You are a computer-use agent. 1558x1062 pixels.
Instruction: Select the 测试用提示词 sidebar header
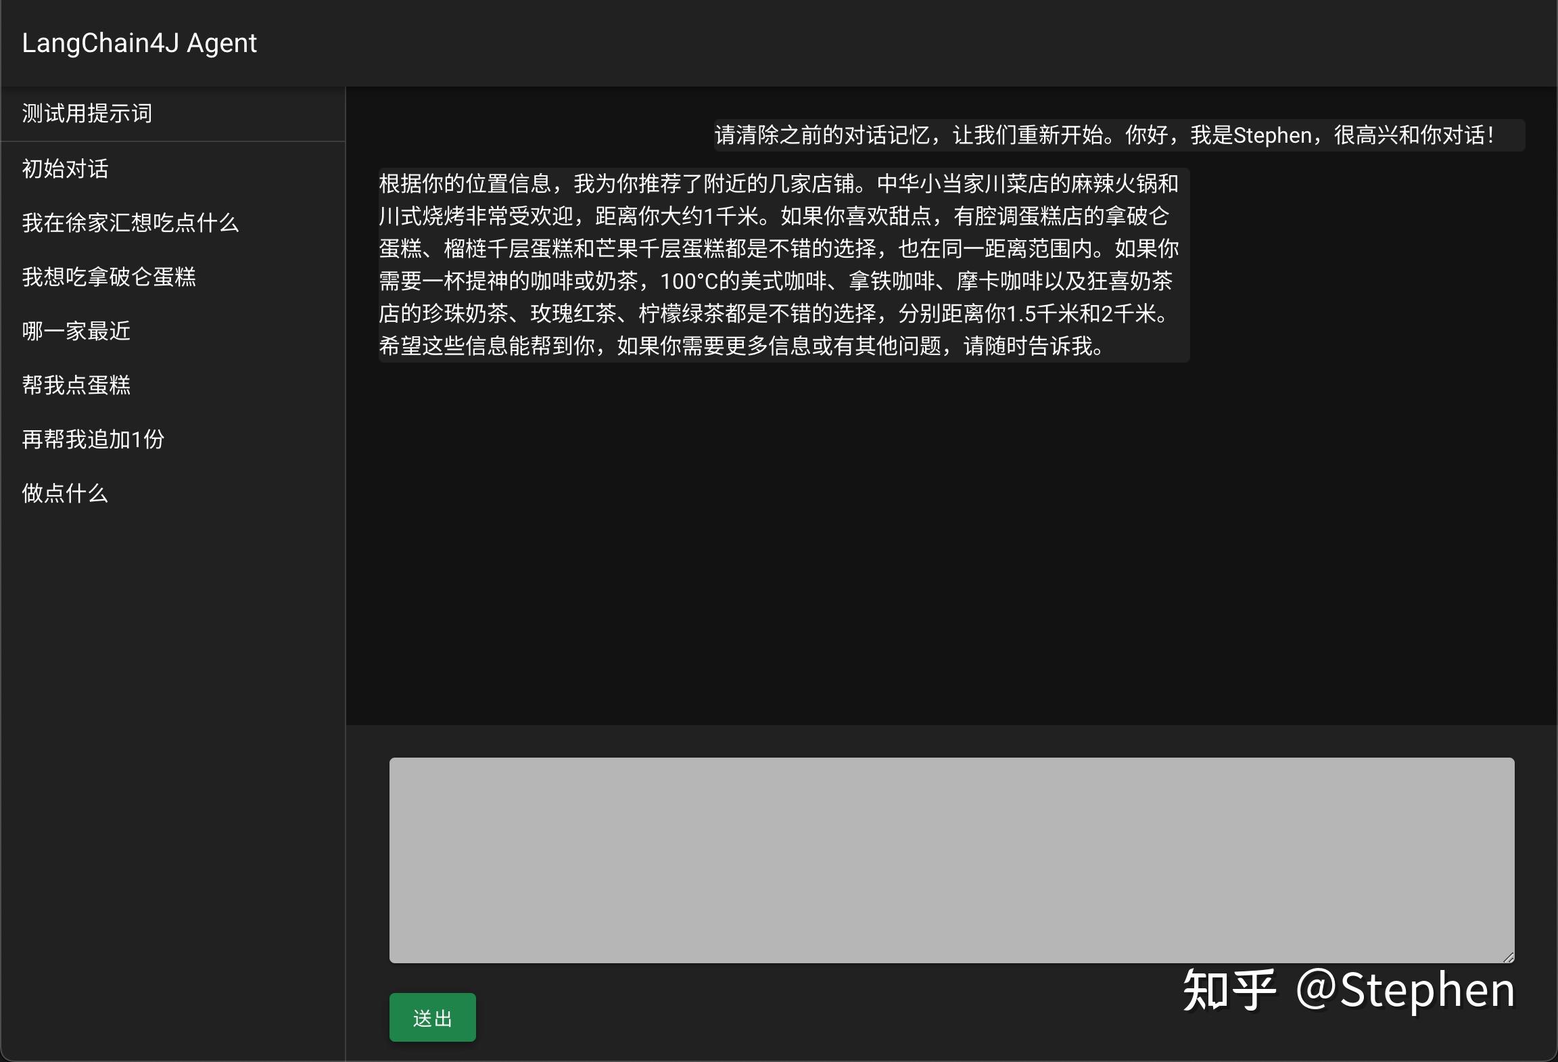(x=87, y=113)
